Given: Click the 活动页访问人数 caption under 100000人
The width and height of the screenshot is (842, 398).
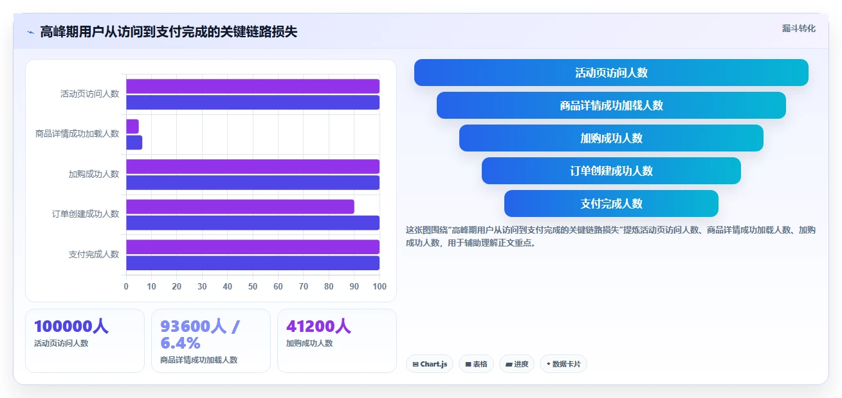Looking at the screenshot, I should coord(61,343).
